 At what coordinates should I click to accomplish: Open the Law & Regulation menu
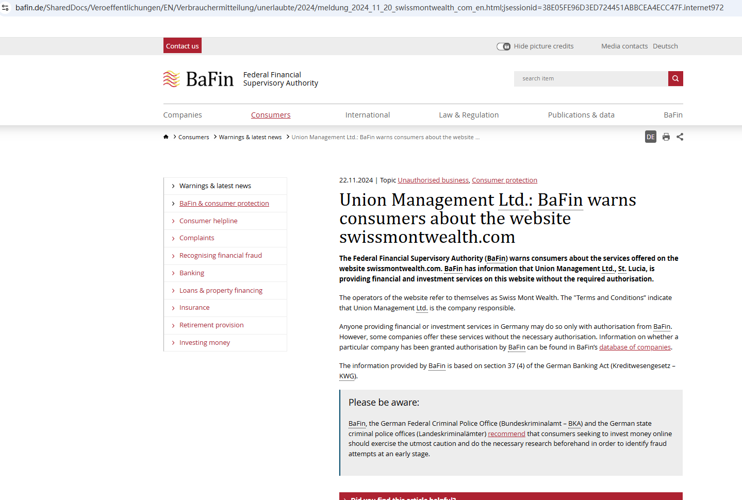click(469, 115)
